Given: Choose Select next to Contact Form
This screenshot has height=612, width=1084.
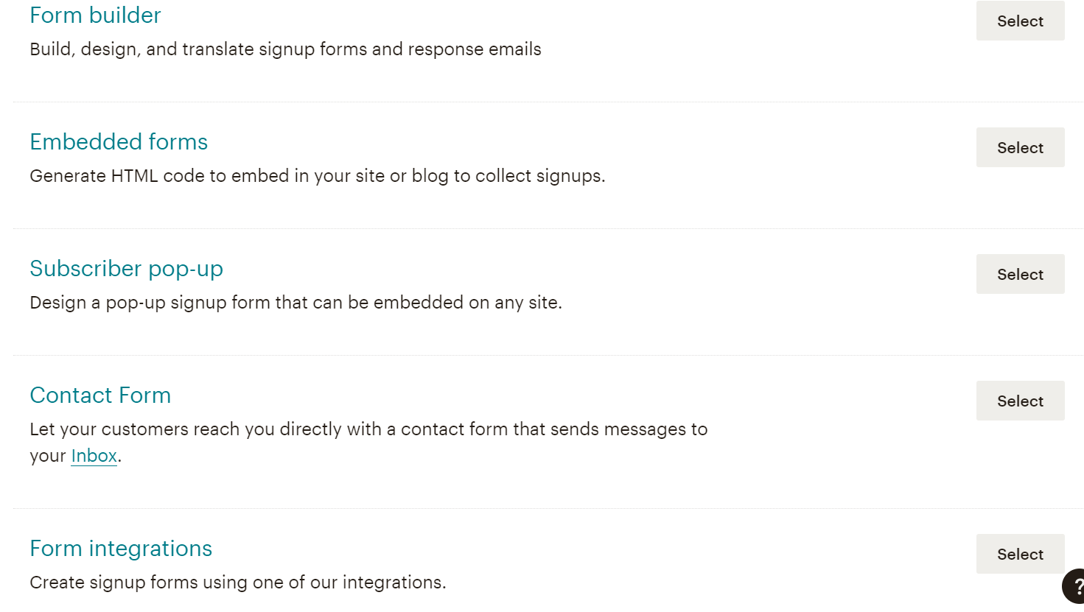Looking at the screenshot, I should click(x=1020, y=401).
